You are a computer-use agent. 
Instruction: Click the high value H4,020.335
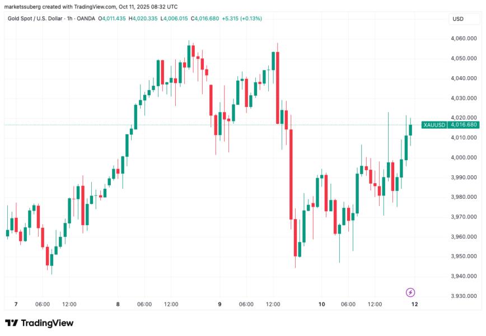click(x=143, y=18)
